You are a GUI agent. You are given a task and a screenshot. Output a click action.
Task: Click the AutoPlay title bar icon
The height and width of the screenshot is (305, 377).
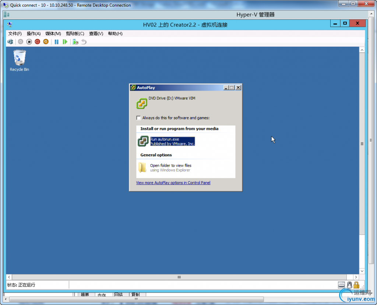[x=133, y=87]
